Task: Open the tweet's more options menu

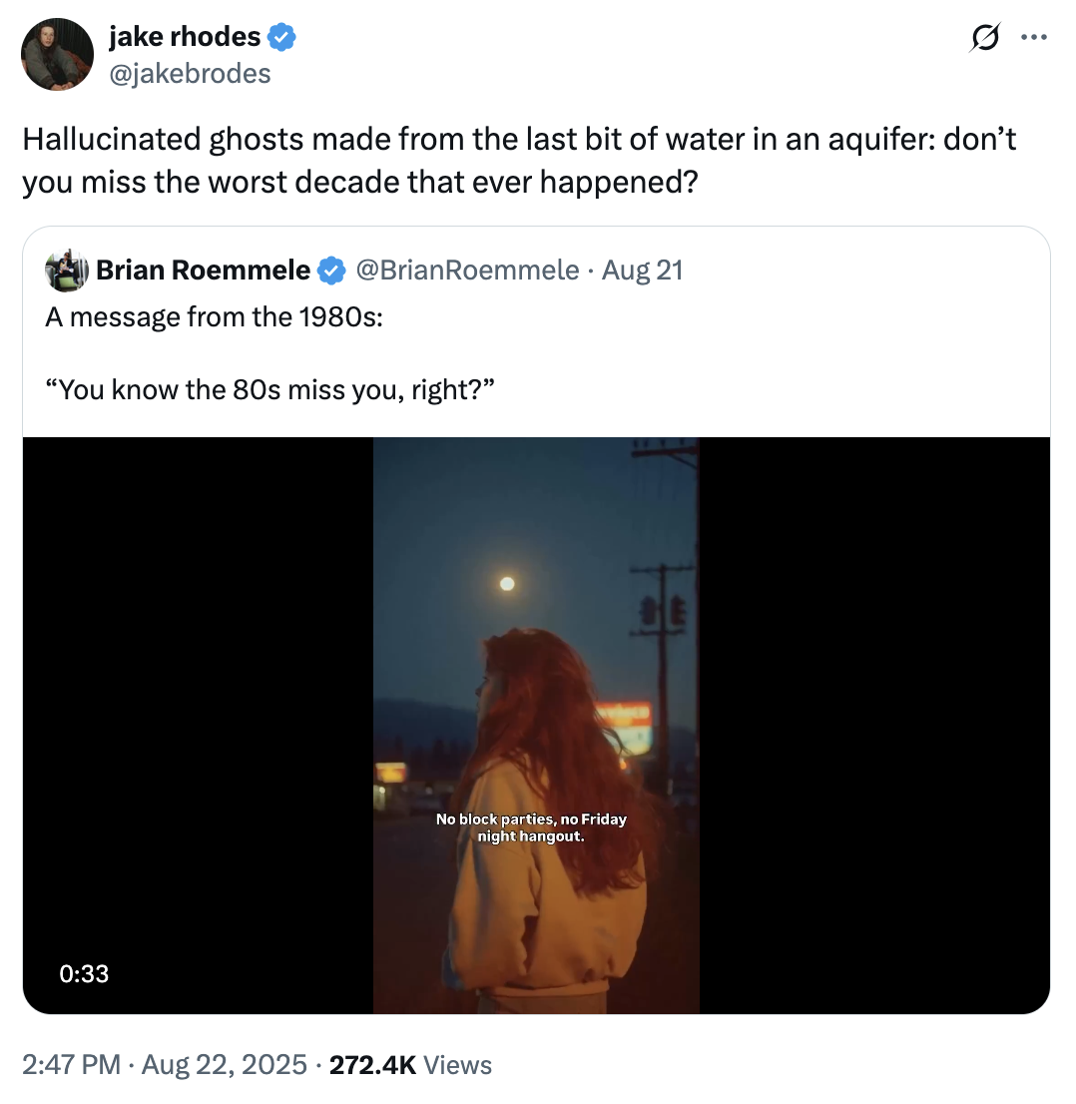Action: (1034, 36)
